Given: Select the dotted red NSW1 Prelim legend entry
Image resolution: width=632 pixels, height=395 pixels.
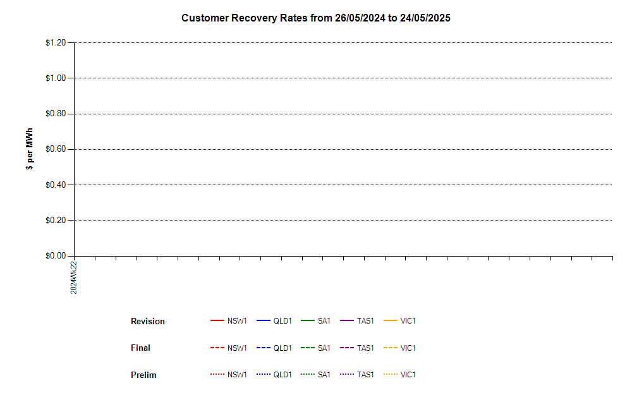Looking at the screenshot, I should [217, 374].
